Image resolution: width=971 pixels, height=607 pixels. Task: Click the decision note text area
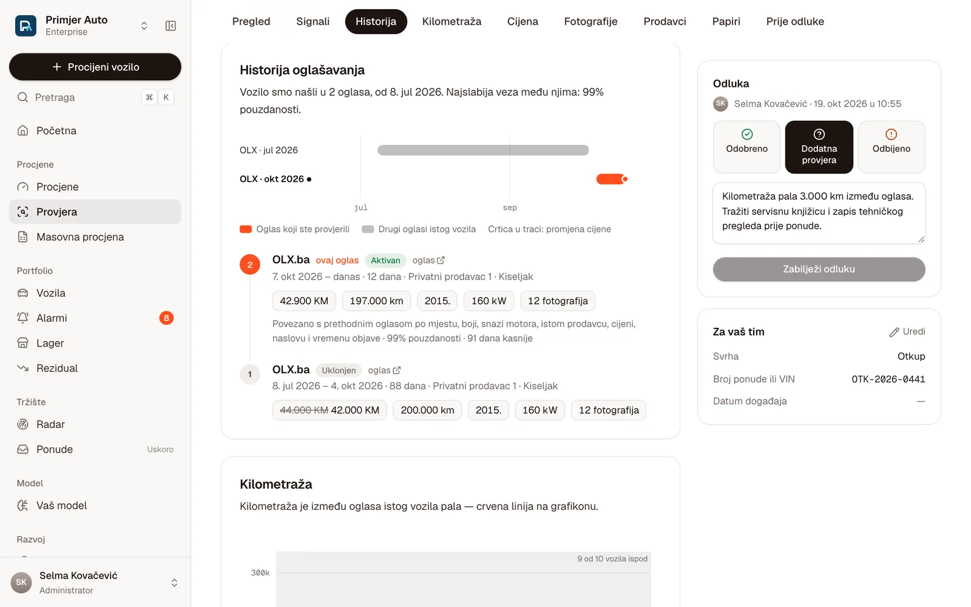(819, 213)
